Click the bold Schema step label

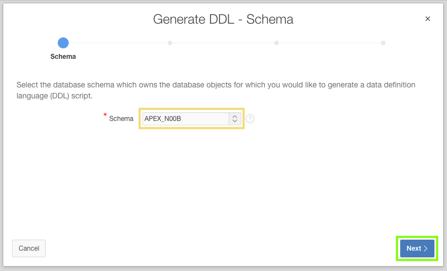pyautogui.click(x=63, y=56)
